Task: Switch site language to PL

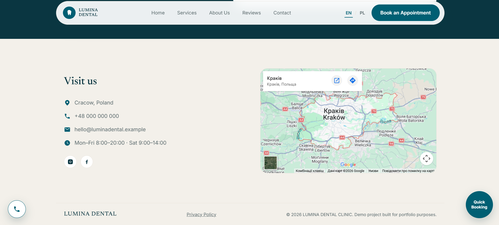Action: tap(362, 13)
